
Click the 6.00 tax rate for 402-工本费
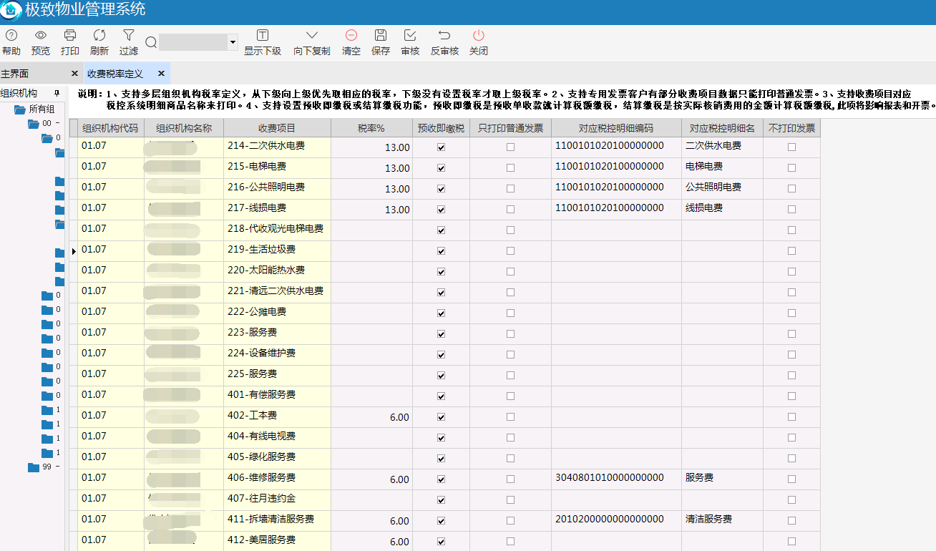point(371,417)
